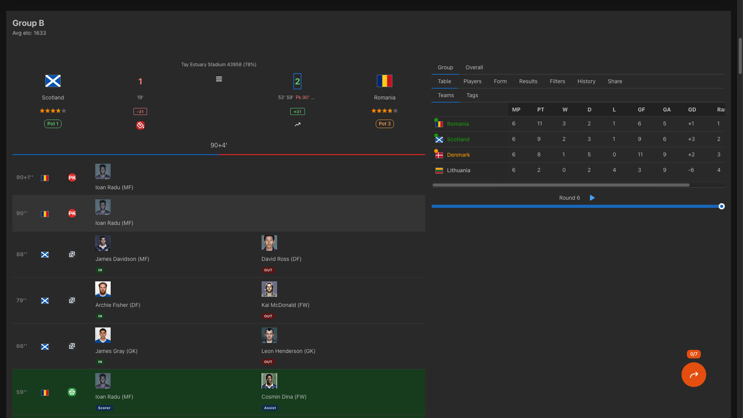Click the trending arrow icon under +31
743x418 pixels.
(x=298, y=125)
